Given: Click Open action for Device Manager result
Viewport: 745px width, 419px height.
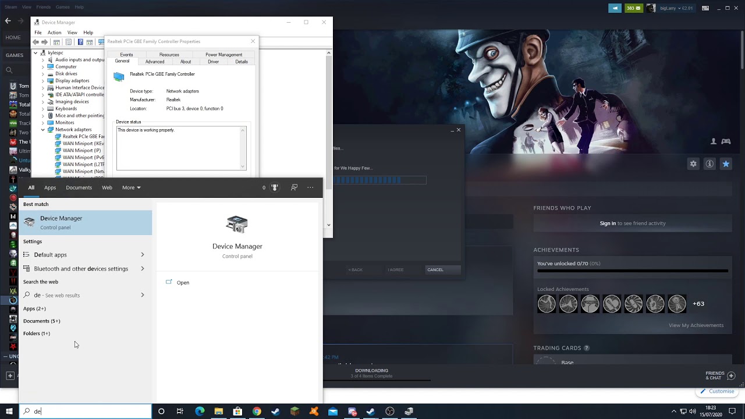Looking at the screenshot, I should coord(183,282).
